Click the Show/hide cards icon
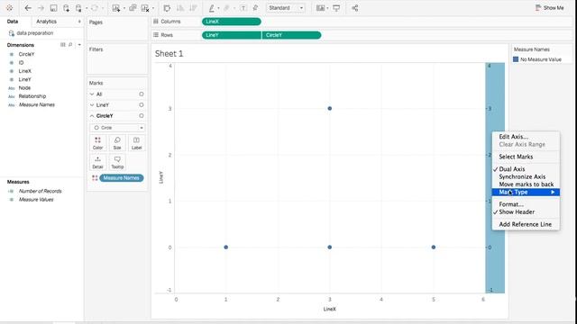 pos(321,8)
